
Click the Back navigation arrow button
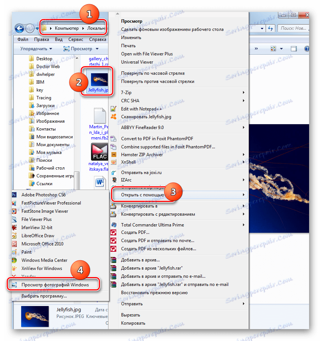[x=20, y=28]
